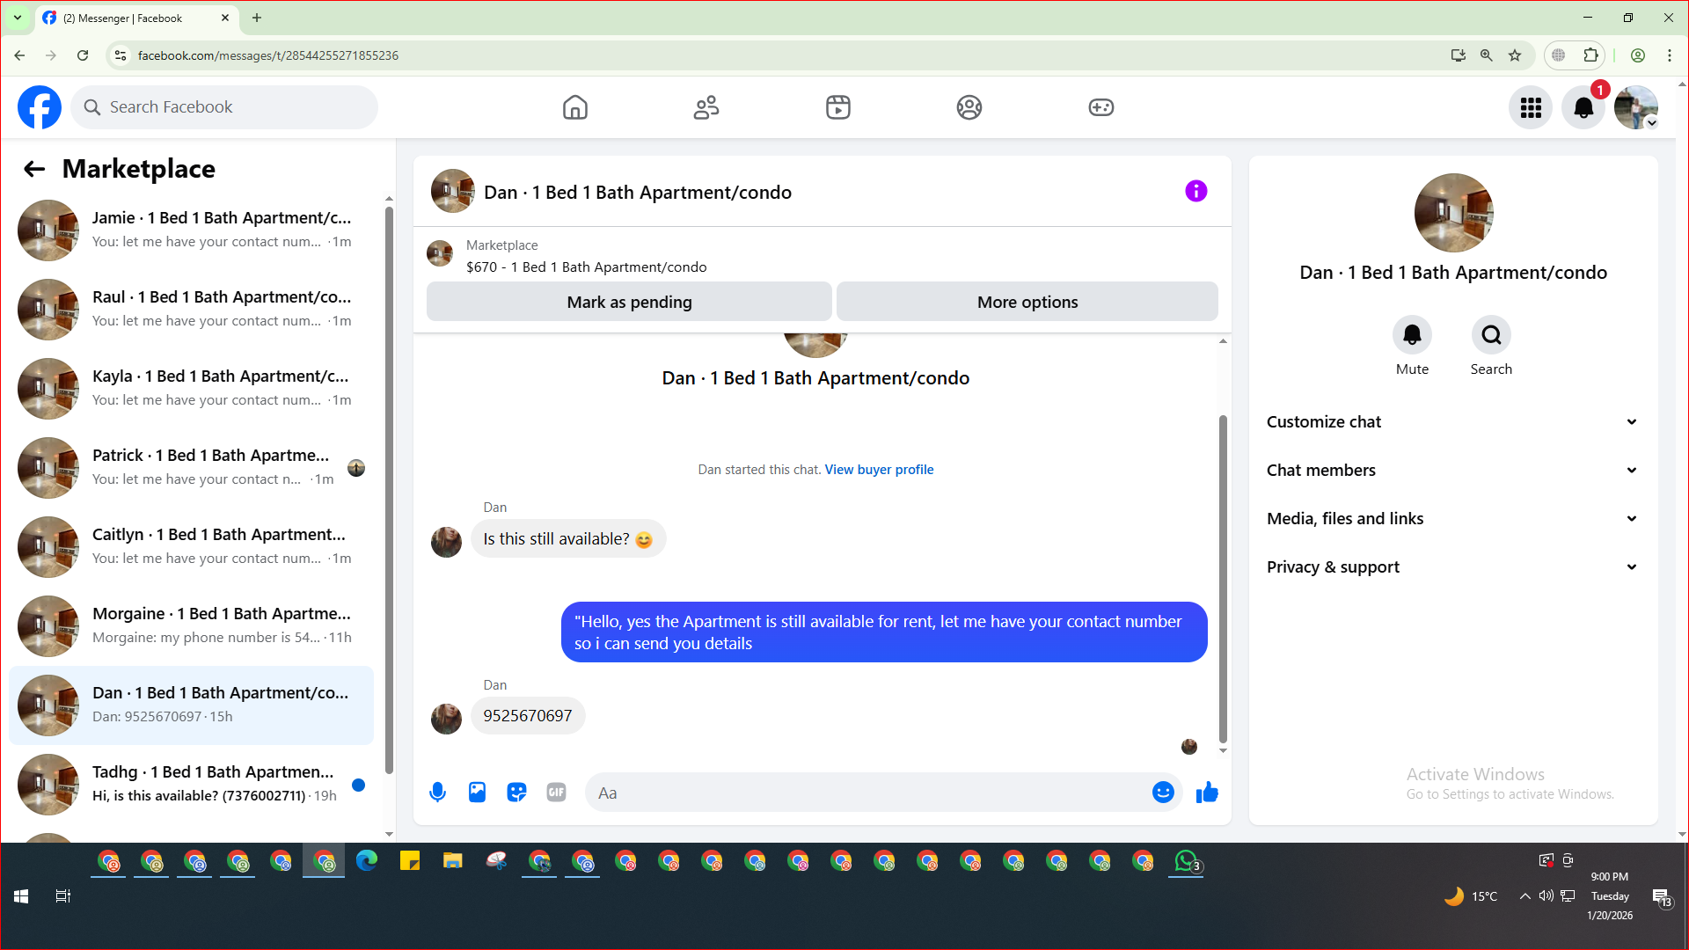Open Patrick's apartment conversation

coord(192,468)
